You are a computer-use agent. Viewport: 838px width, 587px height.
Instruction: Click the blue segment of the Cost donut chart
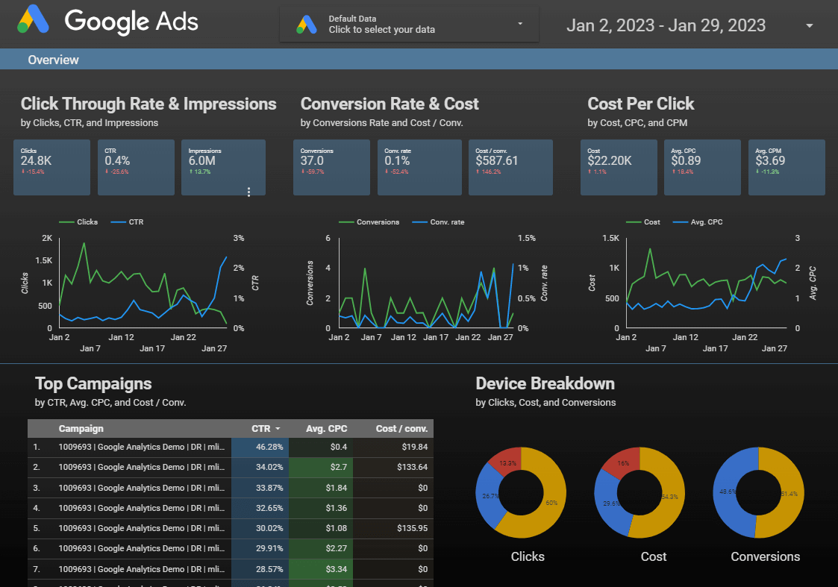click(610, 500)
